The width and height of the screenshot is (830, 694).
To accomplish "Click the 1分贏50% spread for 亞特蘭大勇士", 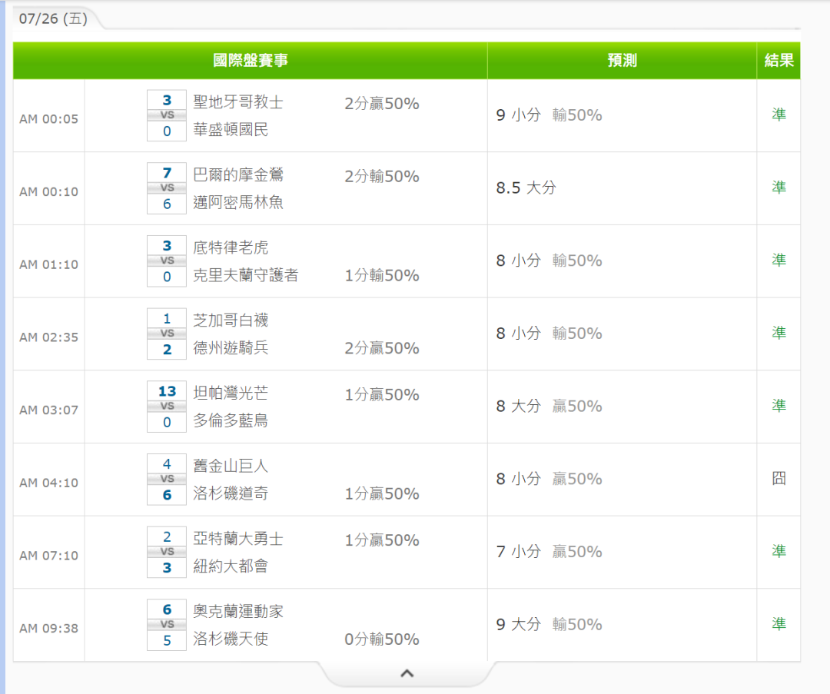I will coord(382,540).
